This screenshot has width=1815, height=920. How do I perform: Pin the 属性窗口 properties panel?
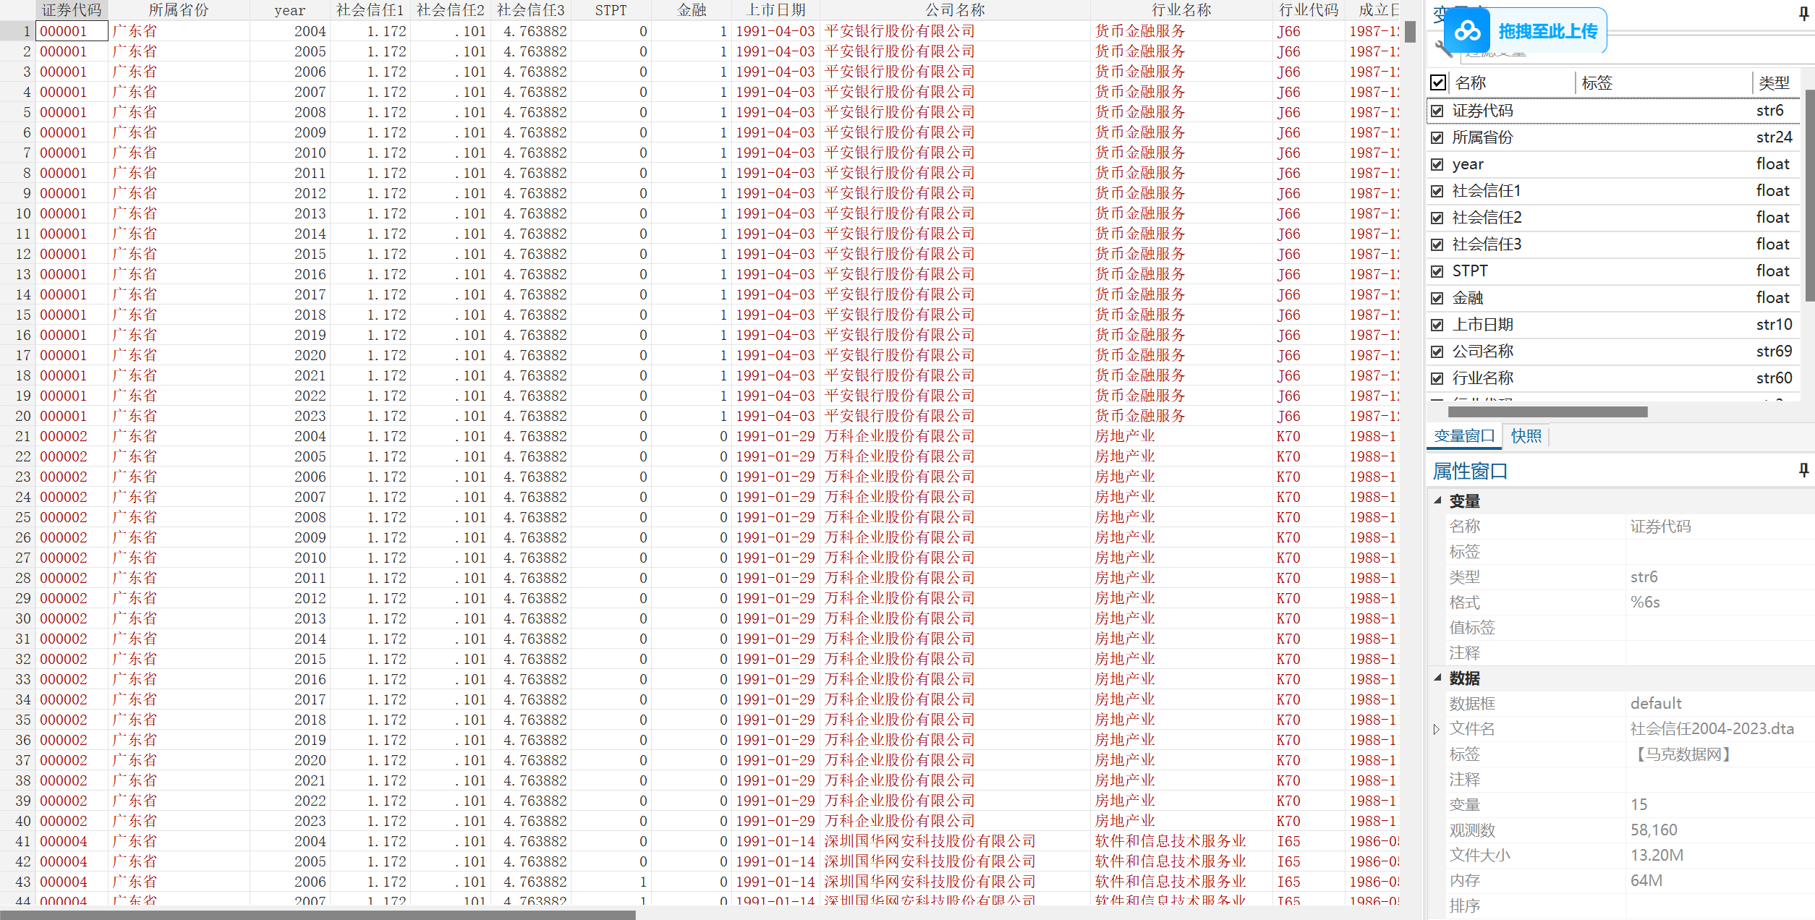(x=1803, y=470)
